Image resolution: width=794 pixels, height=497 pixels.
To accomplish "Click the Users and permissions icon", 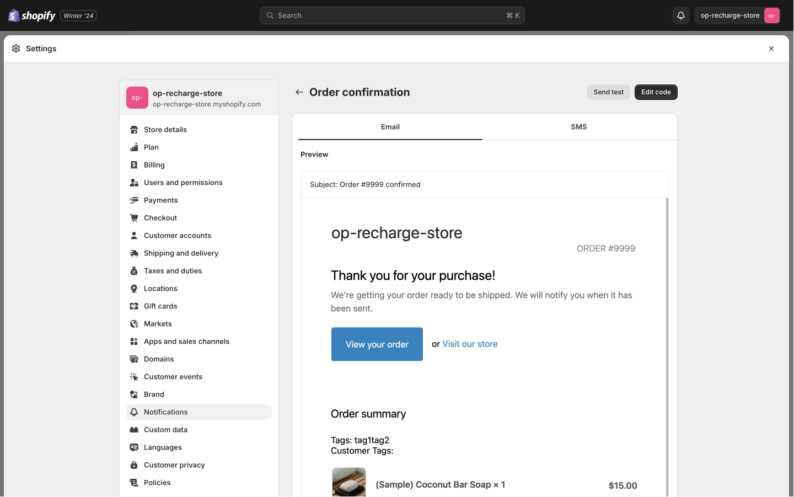I will pyautogui.click(x=134, y=183).
